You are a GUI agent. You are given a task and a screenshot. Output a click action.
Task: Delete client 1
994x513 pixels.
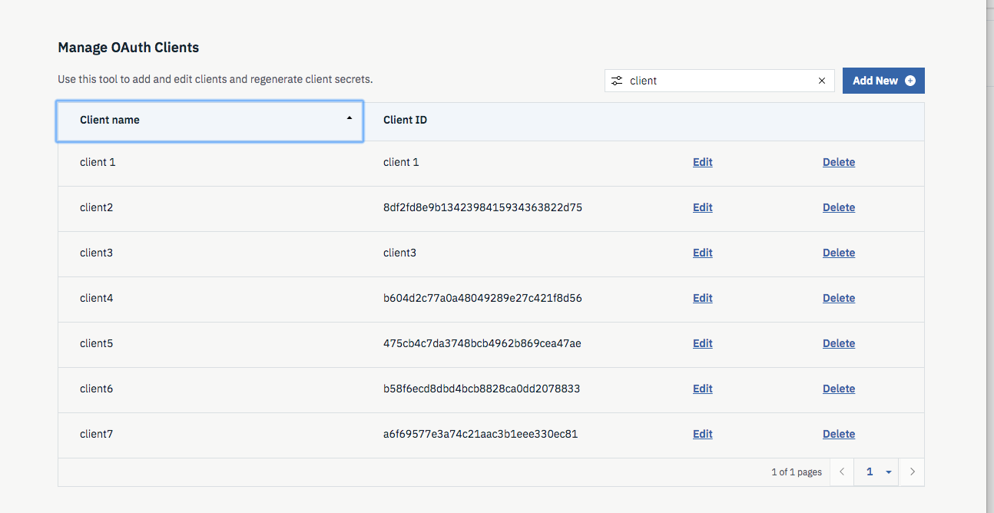point(838,162)
